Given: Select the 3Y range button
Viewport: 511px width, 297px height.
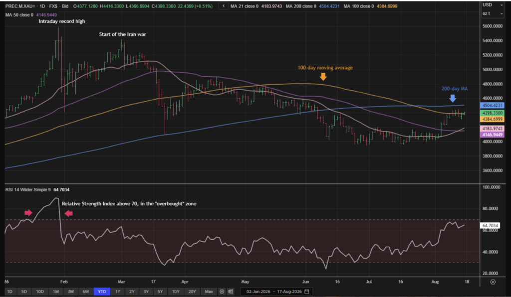Looking at the screenshot, I should click(x=146, y=292).
